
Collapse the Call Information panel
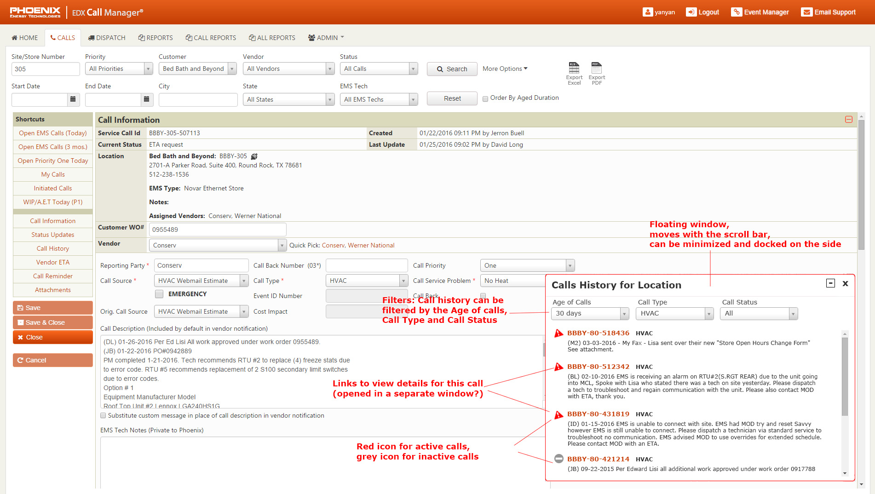pos(848,120)
